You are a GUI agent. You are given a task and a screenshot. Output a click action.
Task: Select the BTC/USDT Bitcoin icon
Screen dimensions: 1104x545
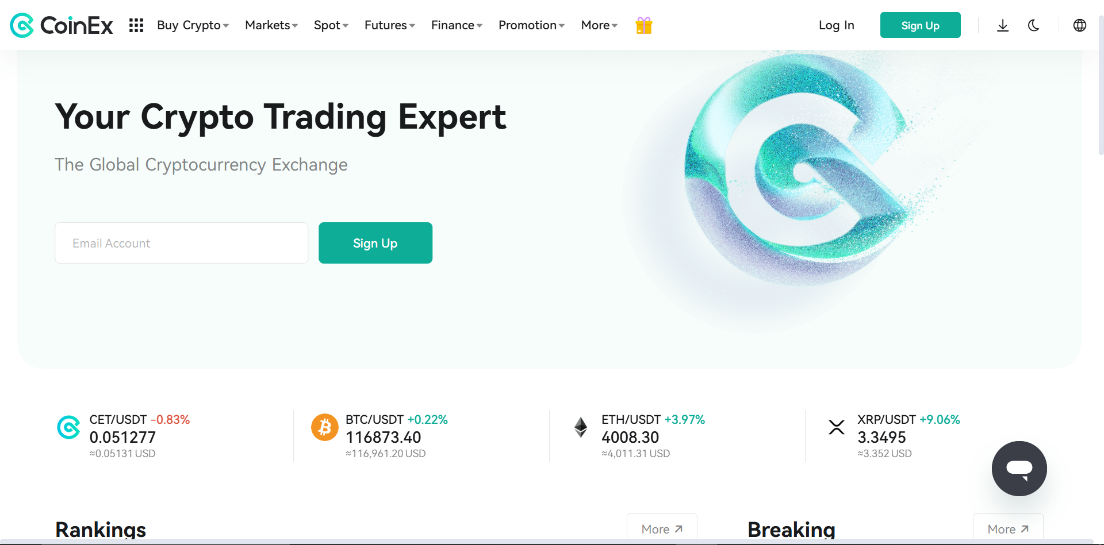325,427
